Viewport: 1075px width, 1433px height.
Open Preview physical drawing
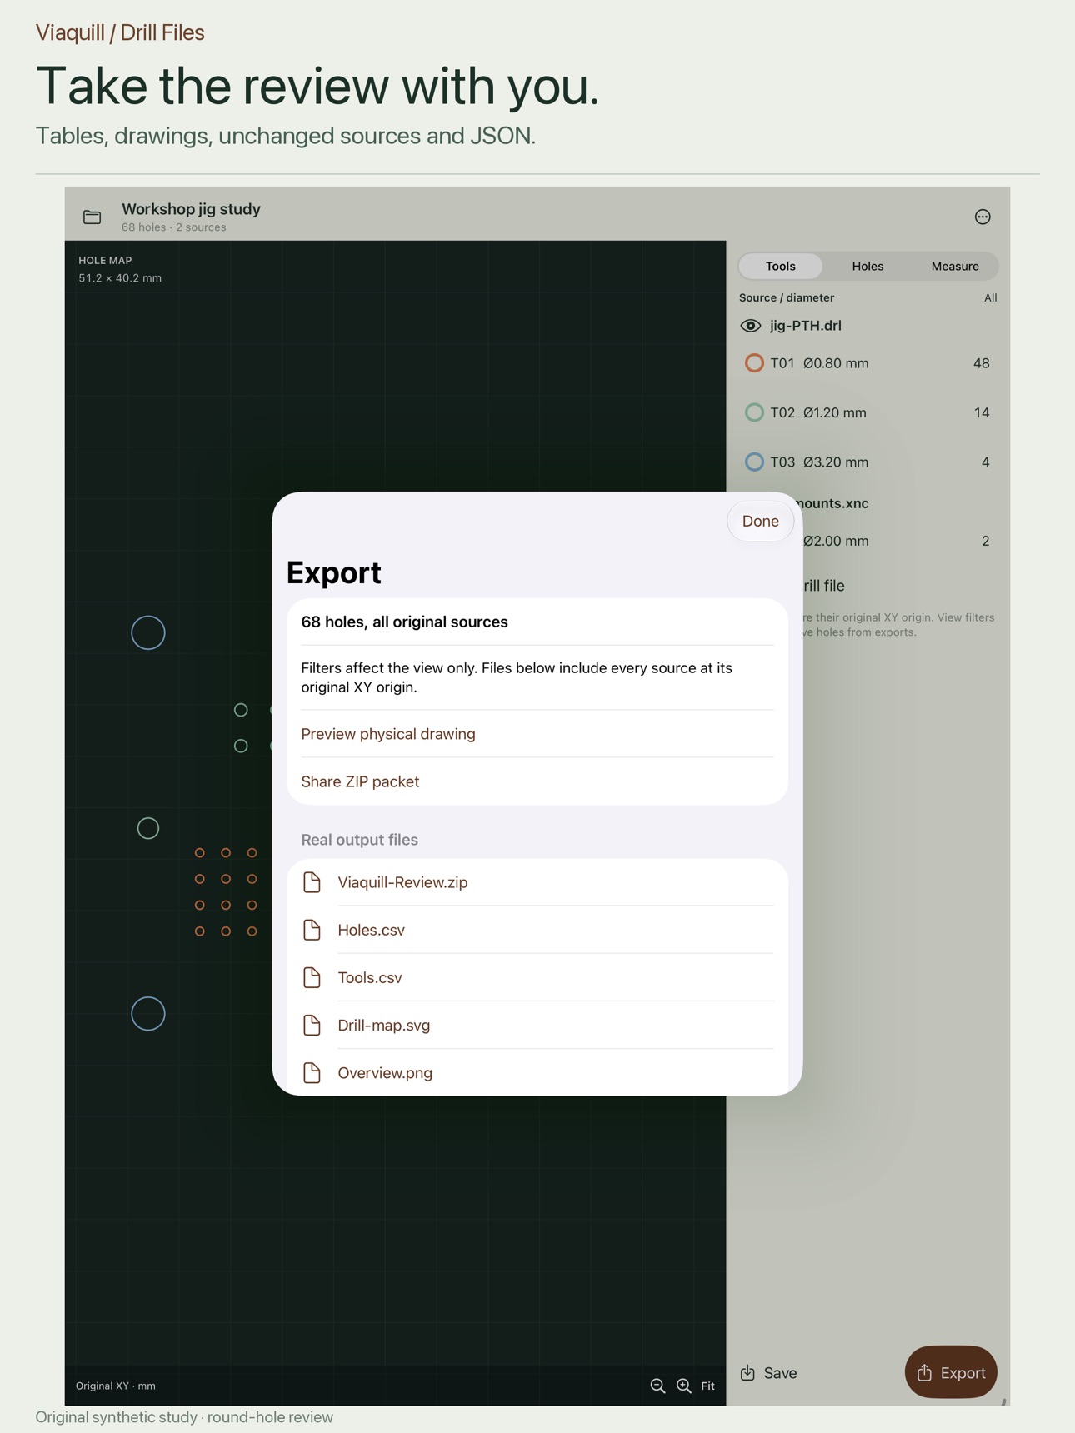tap(388, 734)
